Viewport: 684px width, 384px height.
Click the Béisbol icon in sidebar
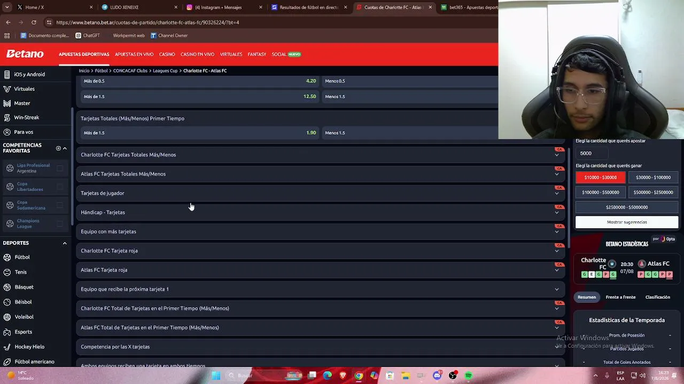7,302
